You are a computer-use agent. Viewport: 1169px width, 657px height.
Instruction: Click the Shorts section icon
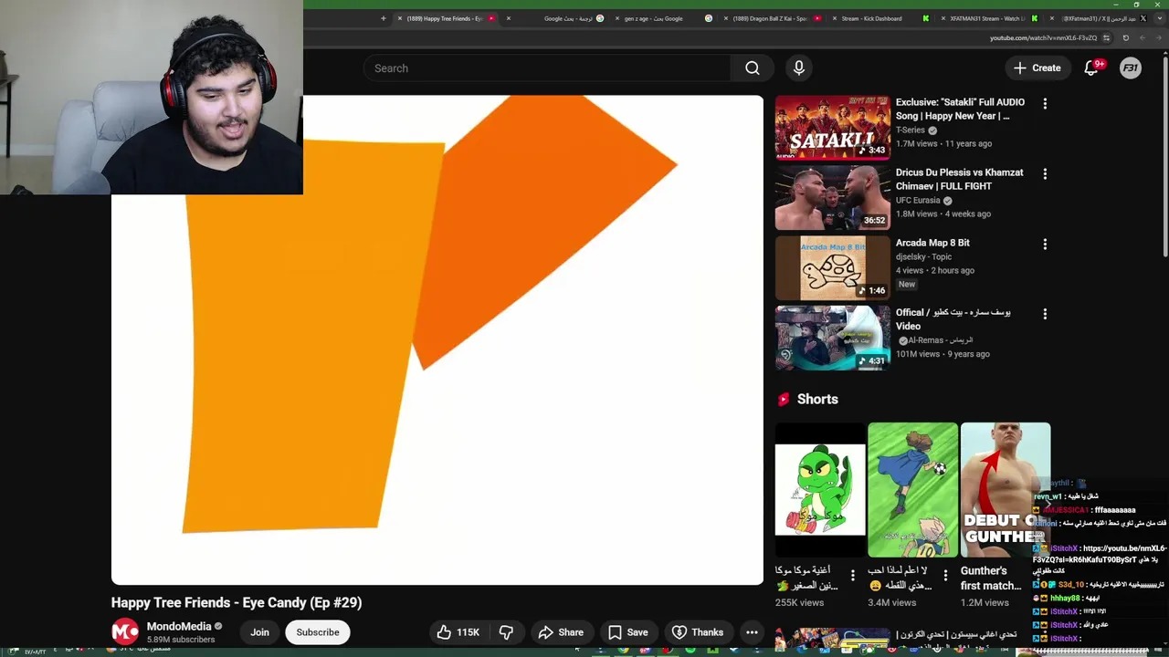click(784, 400)
